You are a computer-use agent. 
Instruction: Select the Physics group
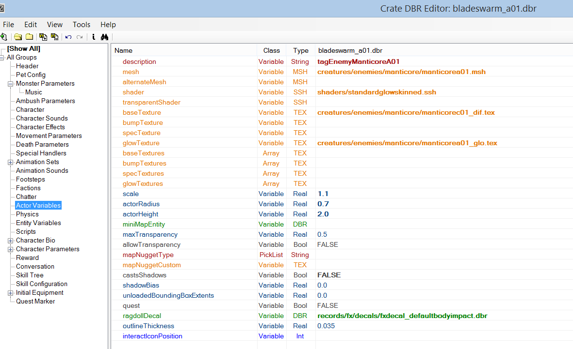point(27,214)
